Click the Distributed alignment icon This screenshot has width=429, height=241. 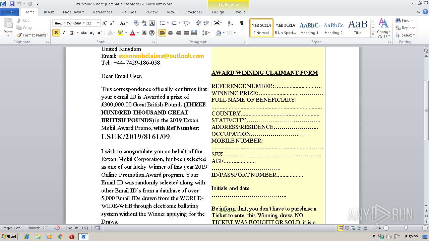(194, 33)
